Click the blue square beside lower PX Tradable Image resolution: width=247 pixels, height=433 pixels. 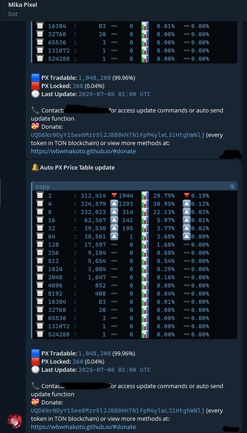[x=36, y=353]
